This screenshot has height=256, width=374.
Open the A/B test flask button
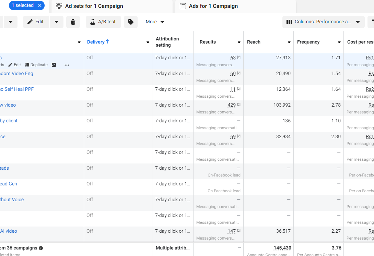point(103,22)
